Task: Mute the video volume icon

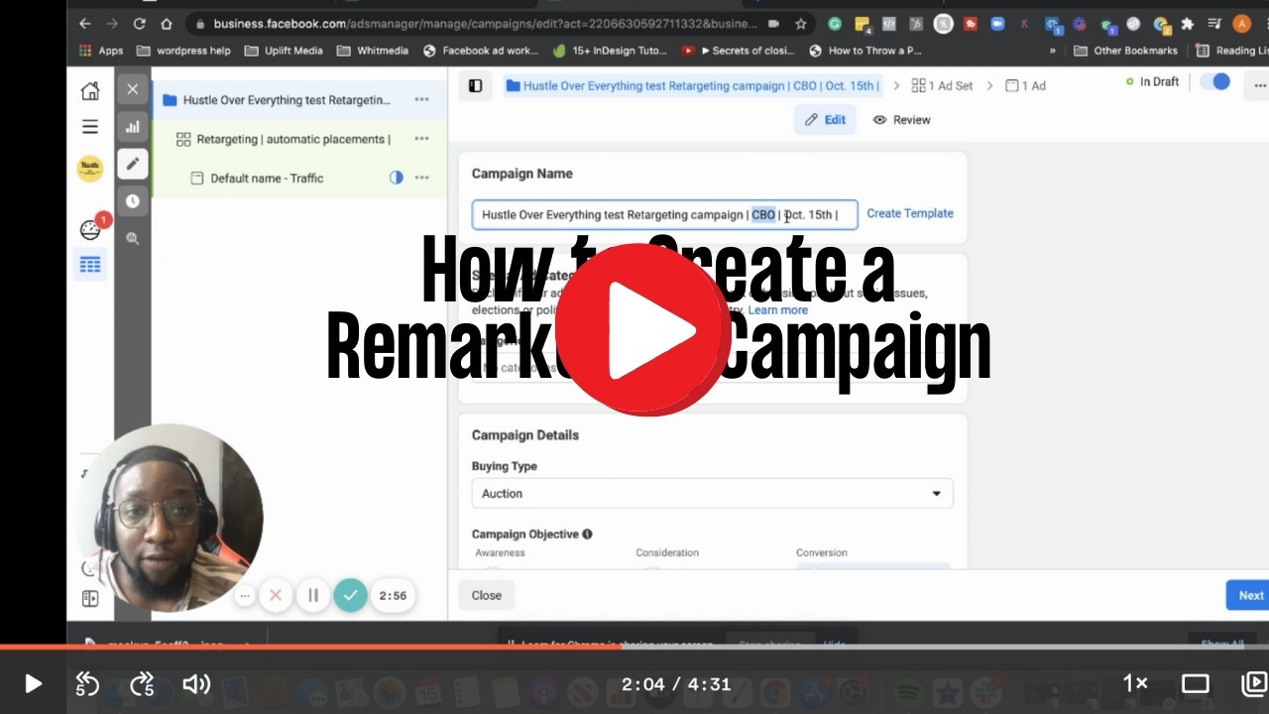Action: [x=196, y=683]
